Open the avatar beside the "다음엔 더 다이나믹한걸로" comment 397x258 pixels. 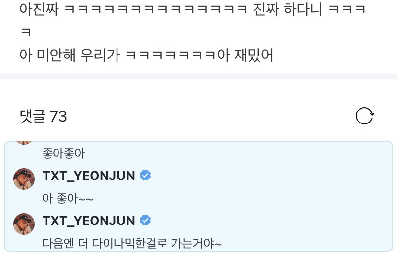[24, 224]
